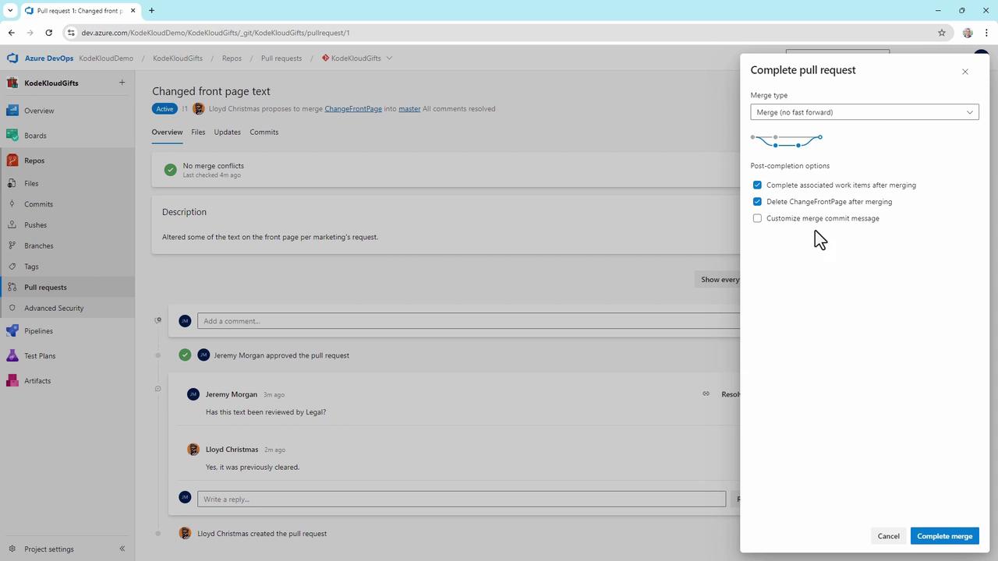Click the KodeKloudGifts project name in sidebar
This screenshot has width=998, height=561.
point(51,83)
